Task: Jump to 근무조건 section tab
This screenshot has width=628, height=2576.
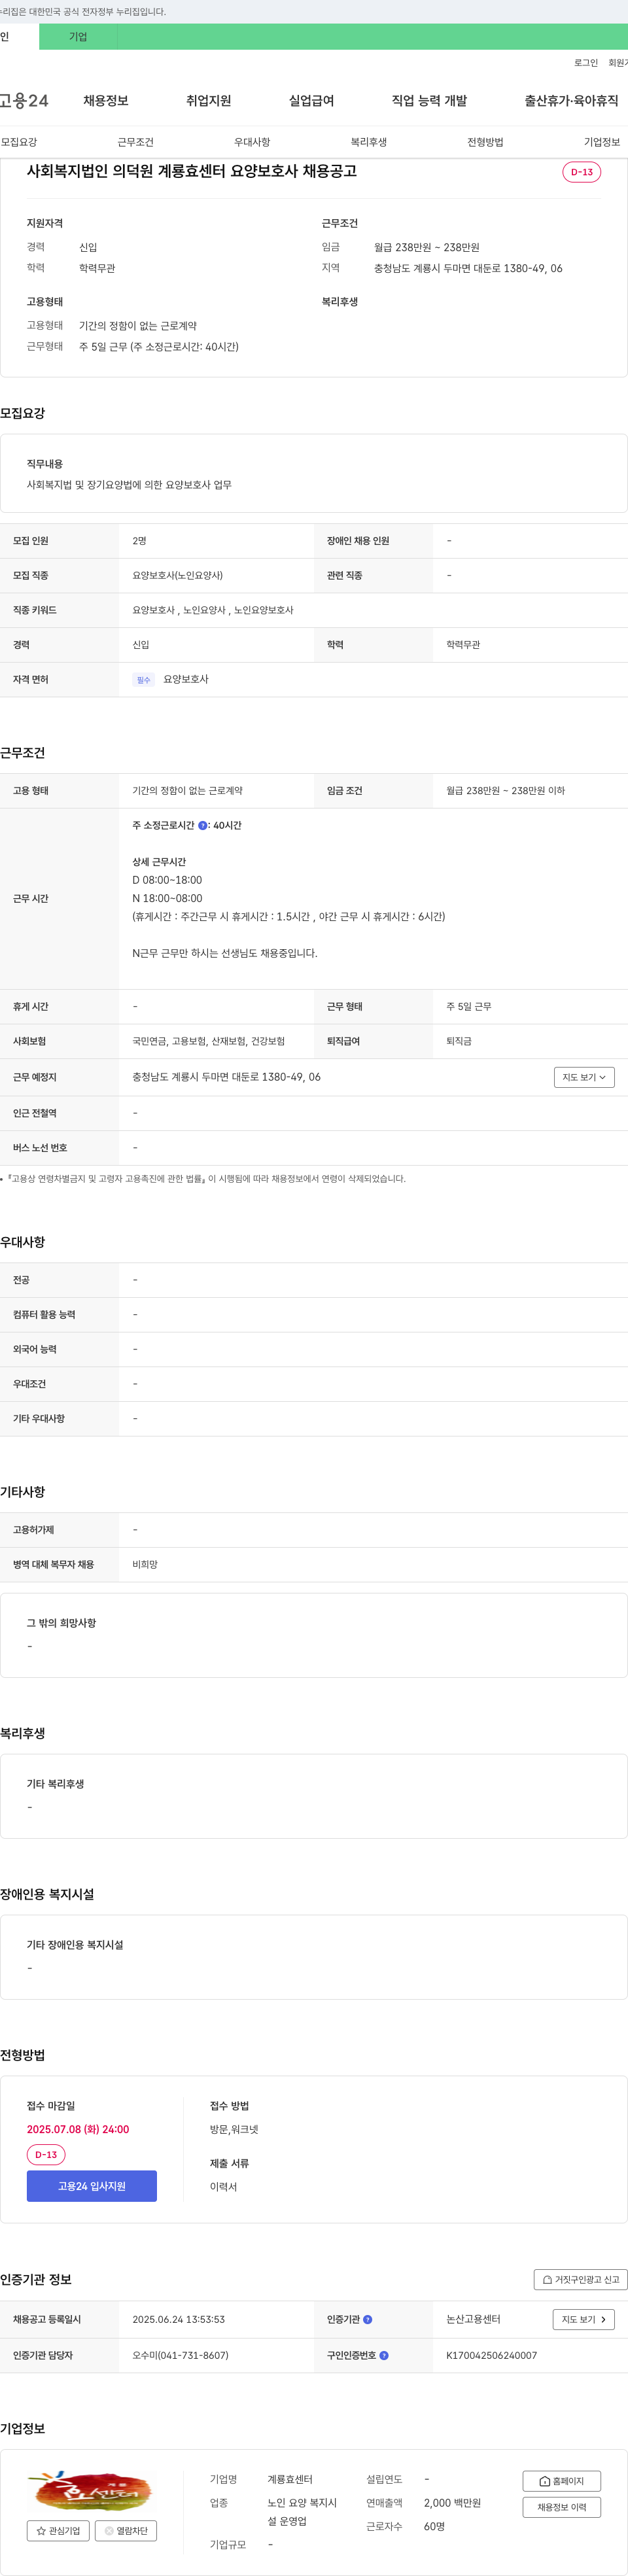Action: 135,142
